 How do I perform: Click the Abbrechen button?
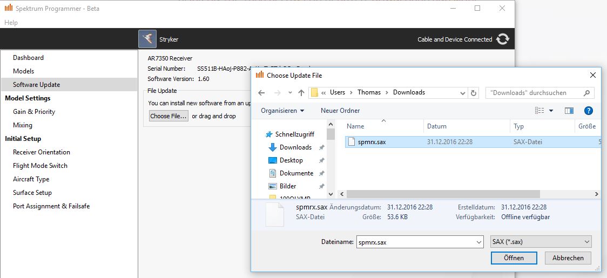click(x=568, y=258)
